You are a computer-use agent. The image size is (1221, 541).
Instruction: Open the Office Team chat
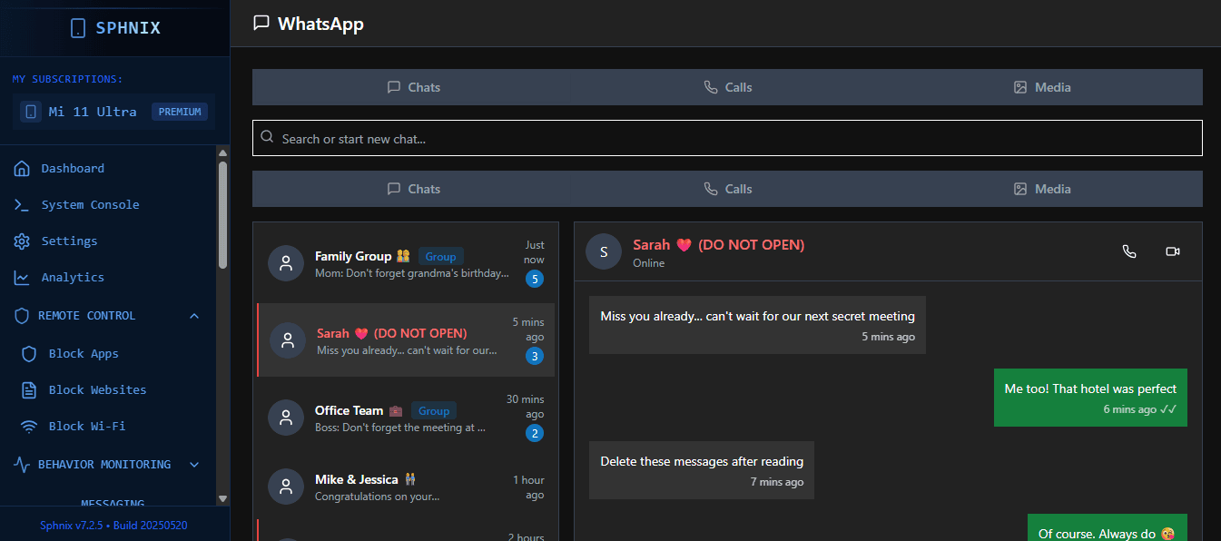click(x=406, y=418)
